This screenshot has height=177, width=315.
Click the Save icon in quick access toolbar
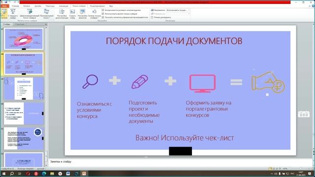(6, 2)
